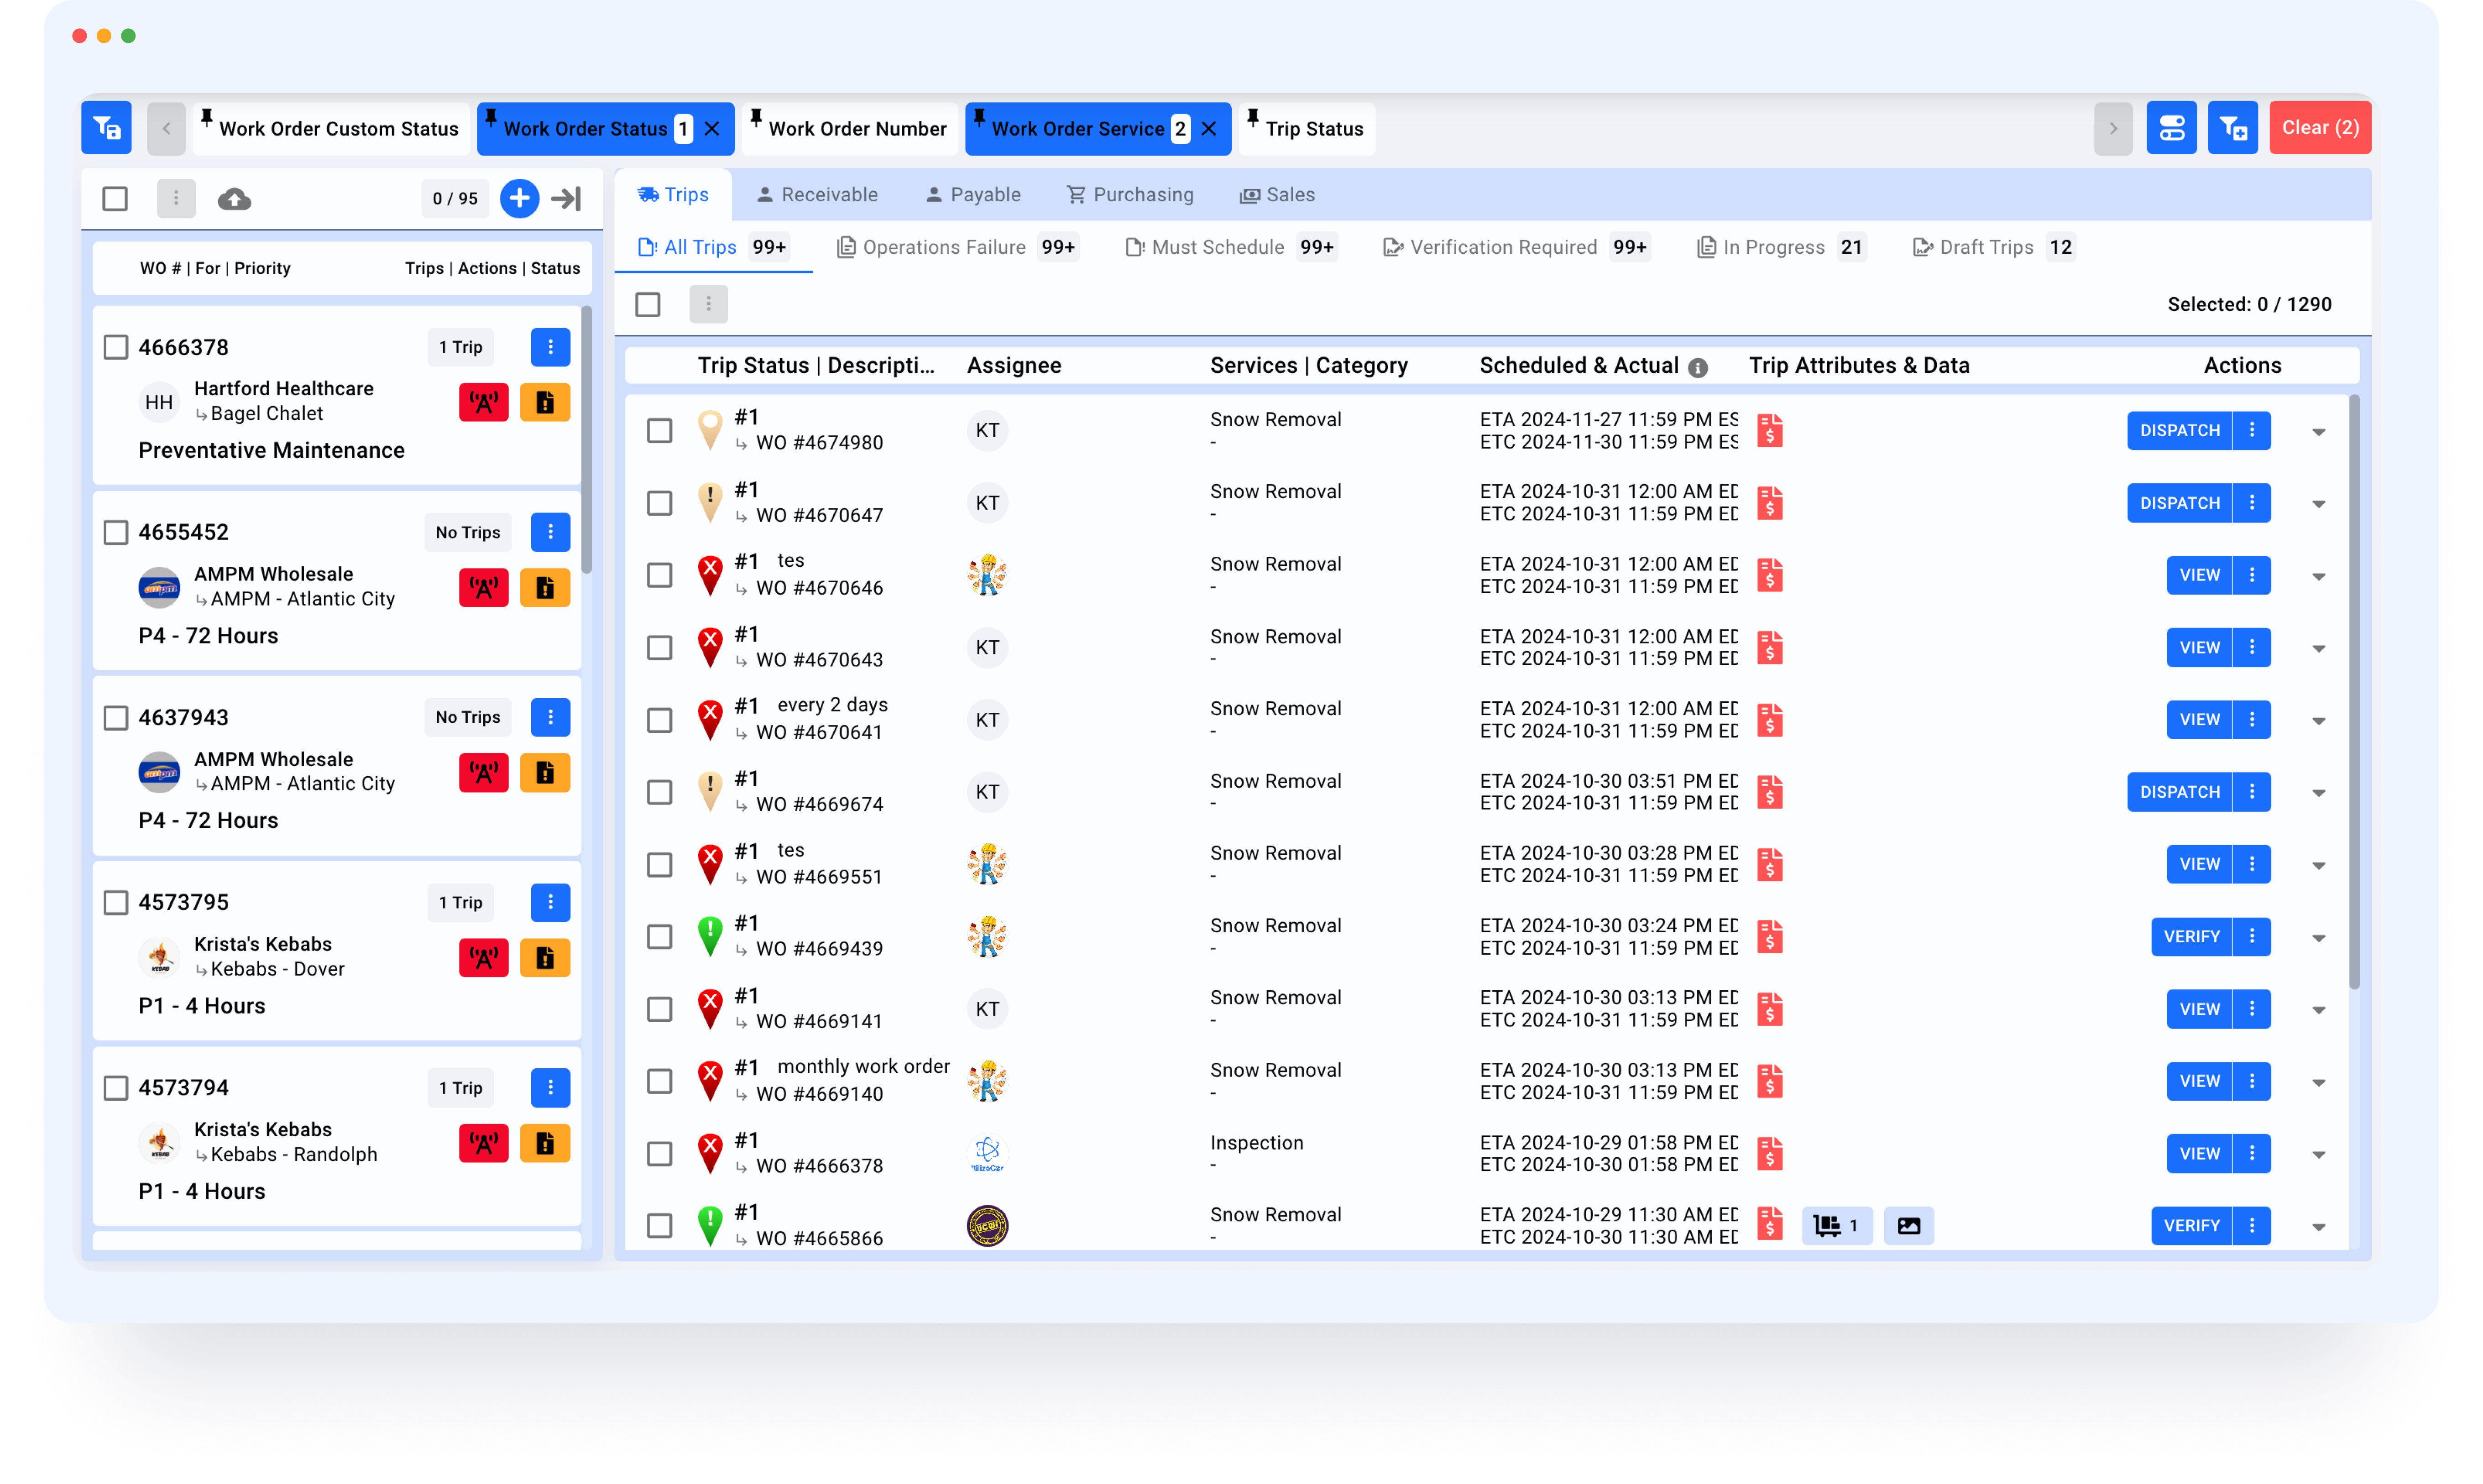Click red broadcast icon on work order 4573795
Screen dimensions: 2483x1484
coord(484,958)
